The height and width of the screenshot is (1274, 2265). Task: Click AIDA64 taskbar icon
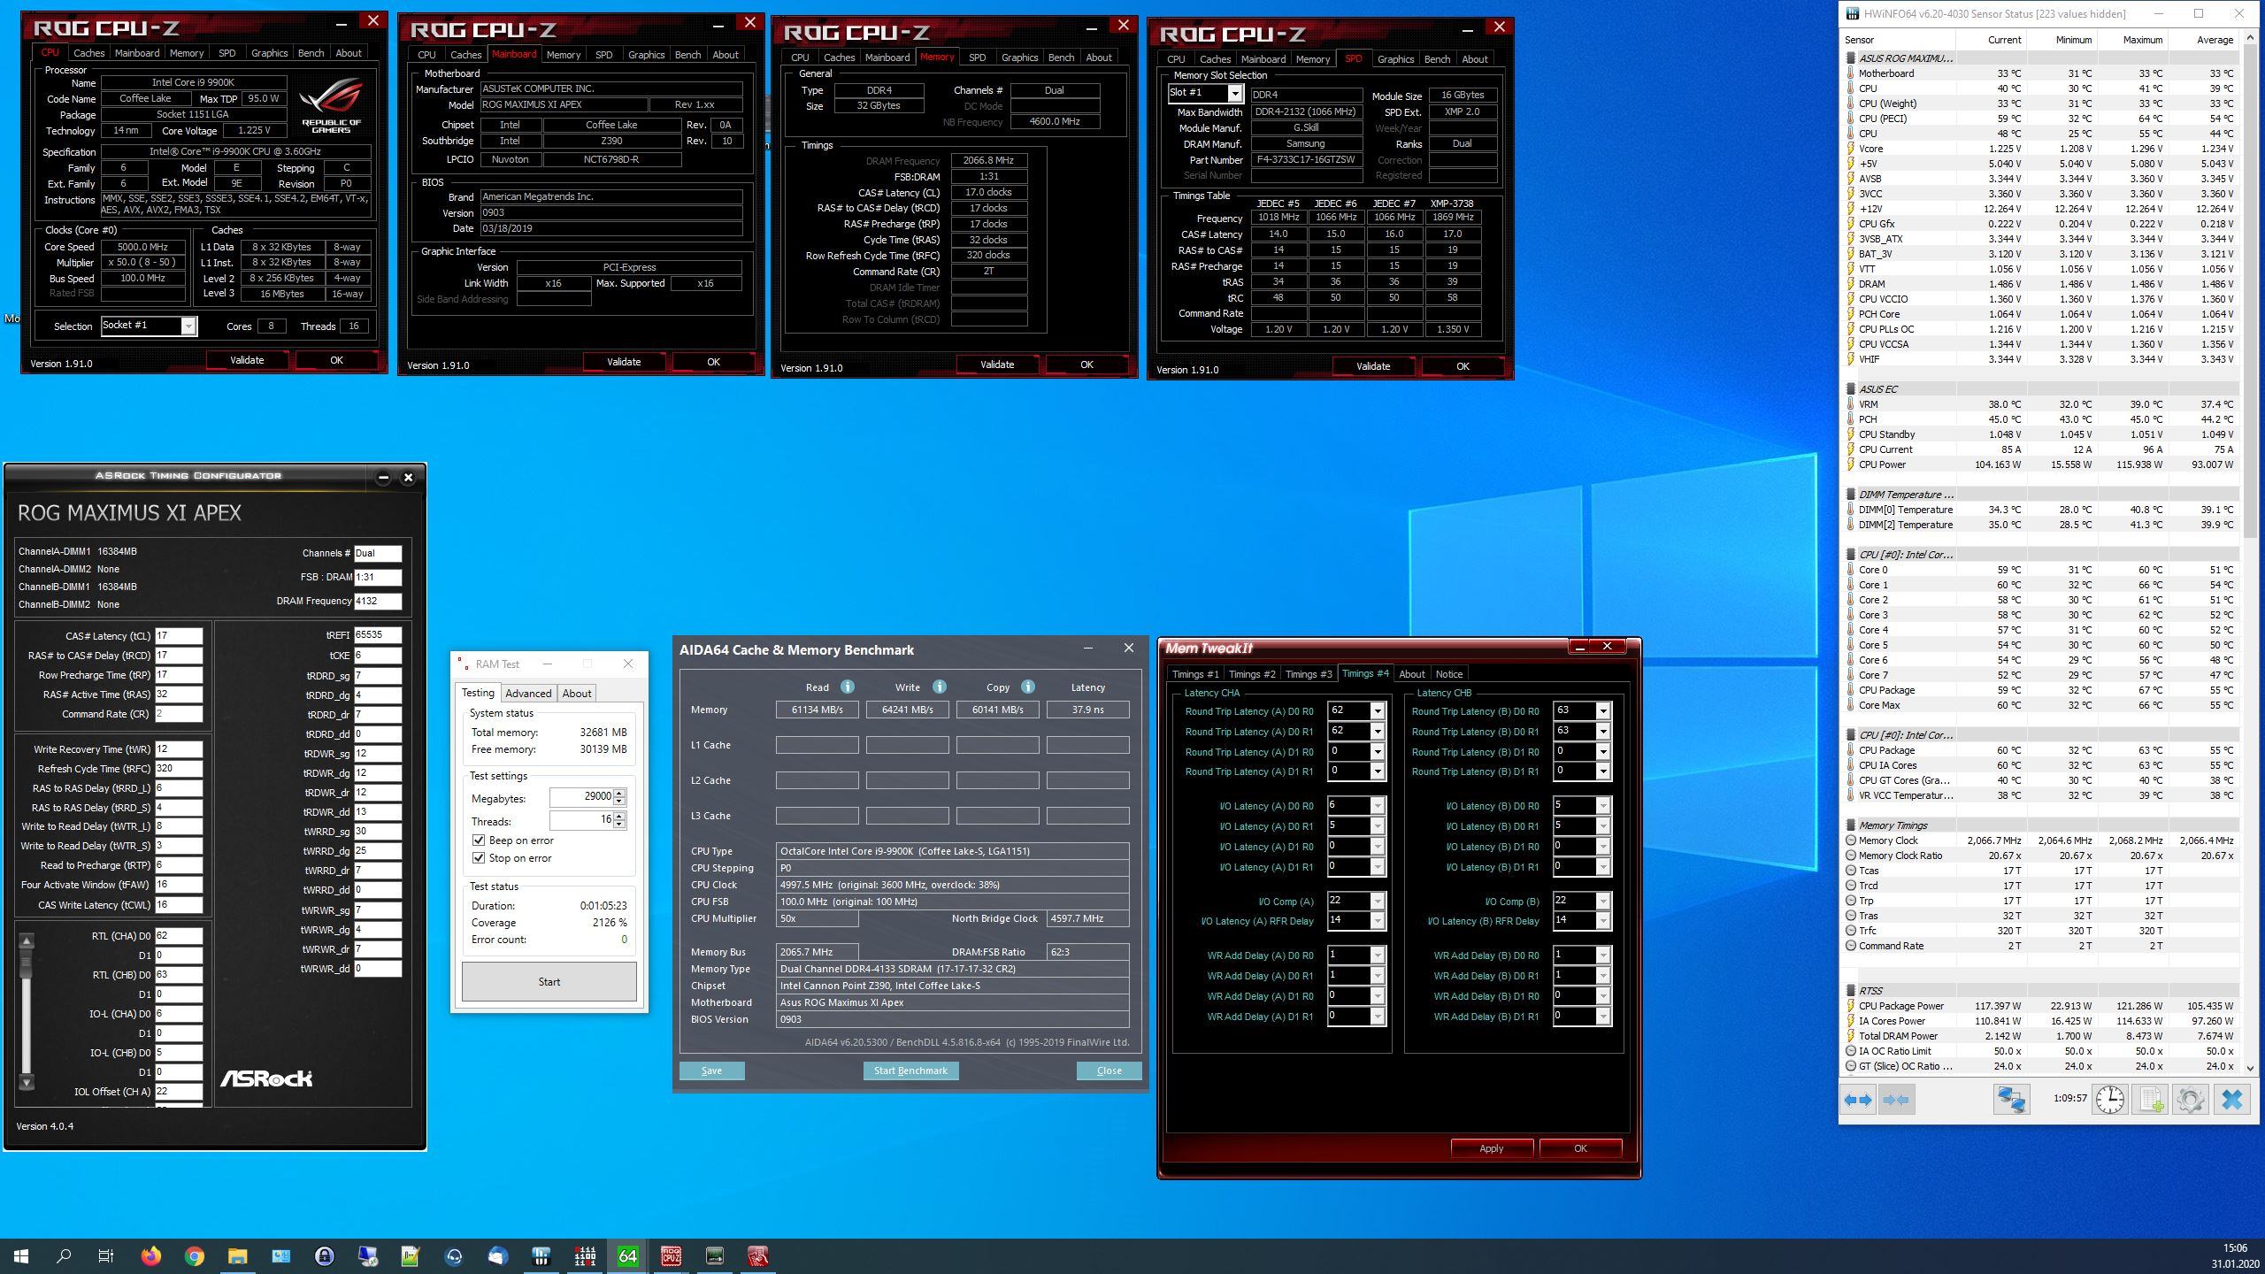click(627, 1255)
